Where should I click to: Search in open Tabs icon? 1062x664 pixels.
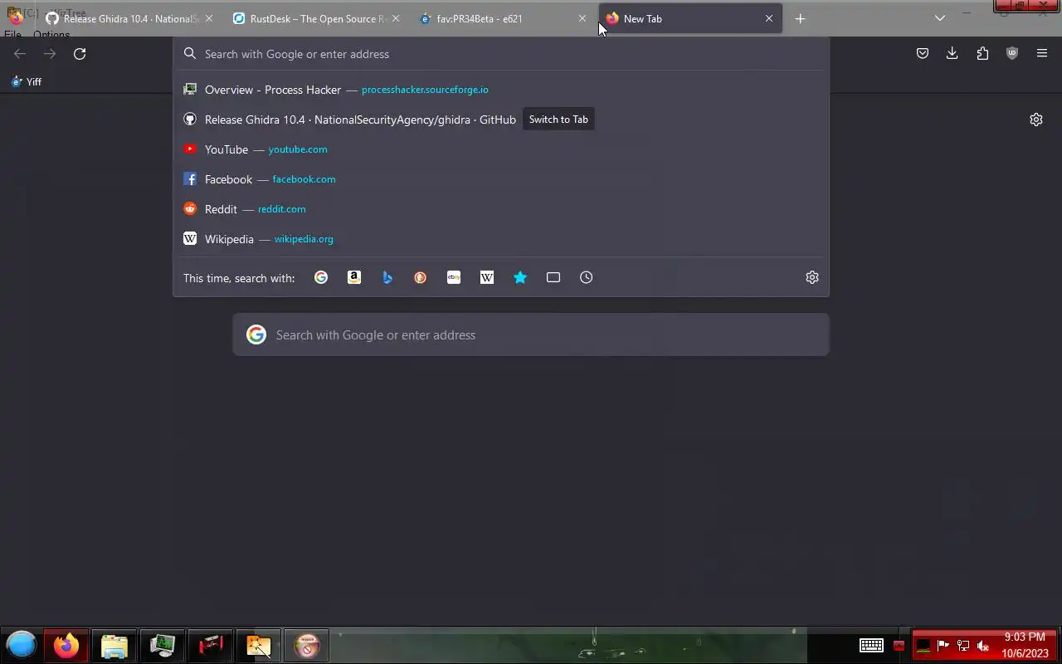(553, 278)
